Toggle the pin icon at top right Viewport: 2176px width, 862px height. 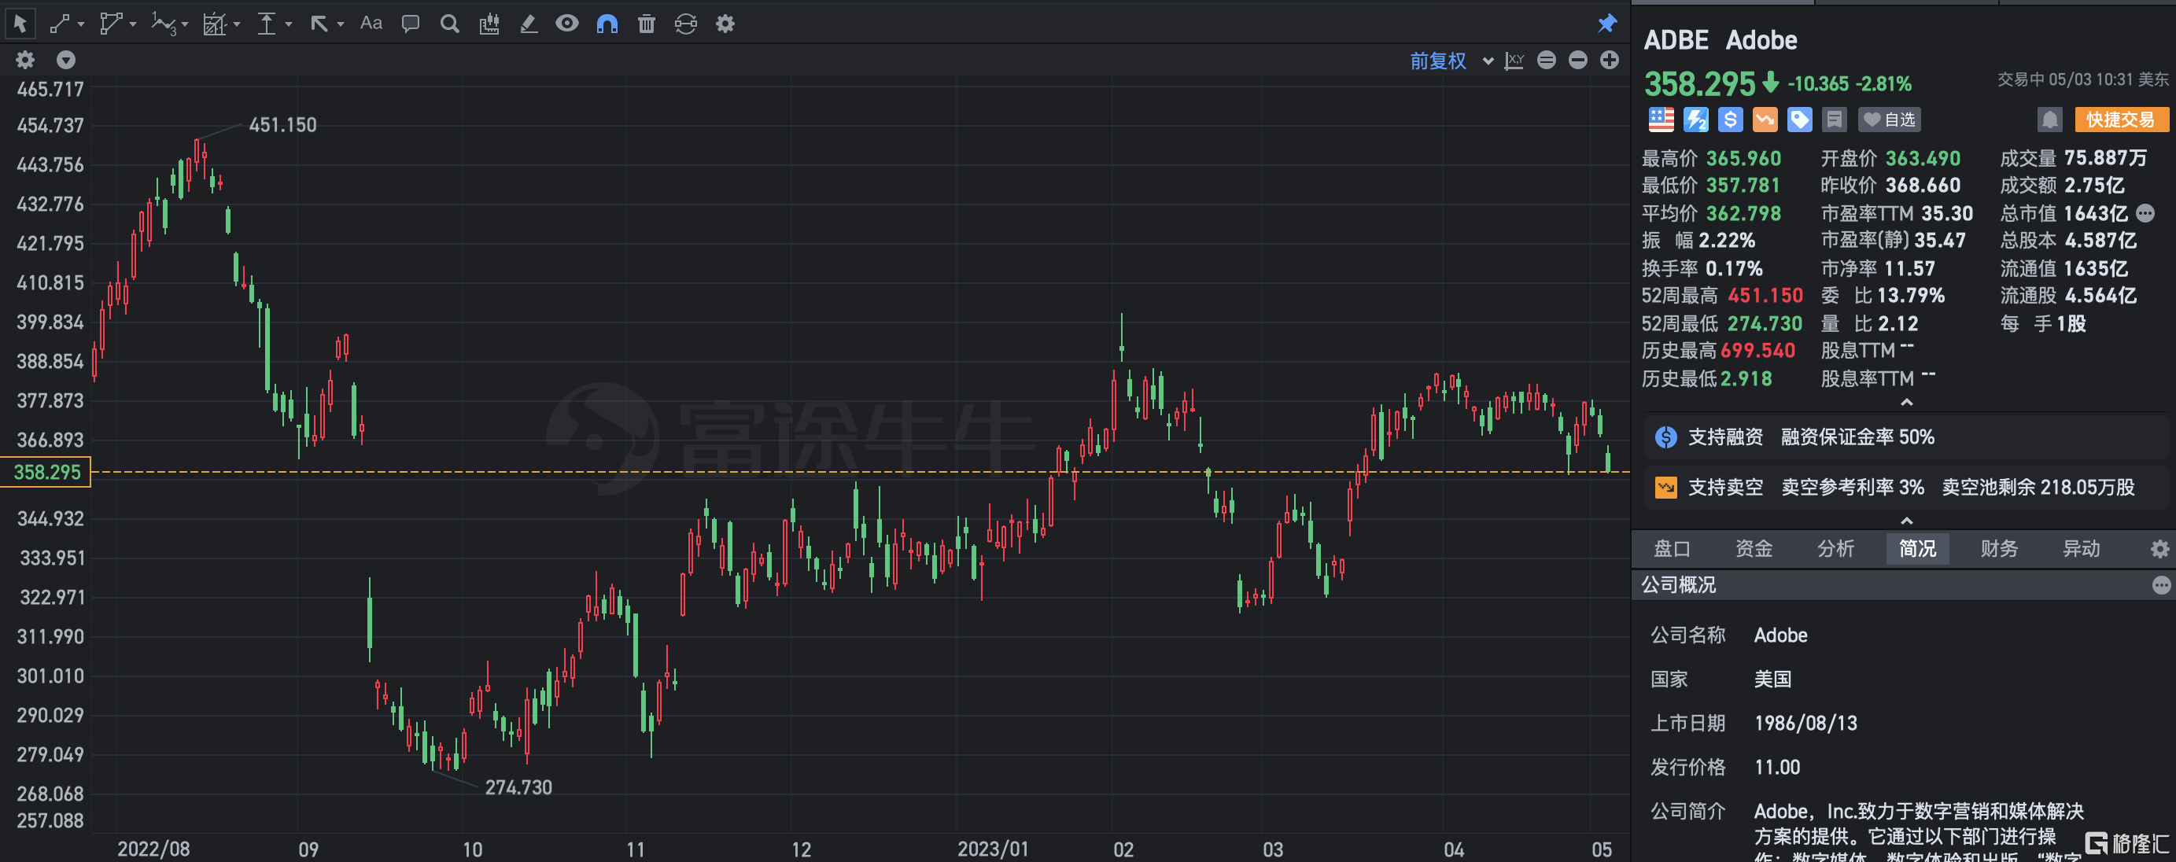pyautogui.click(x=1607, y=24)
